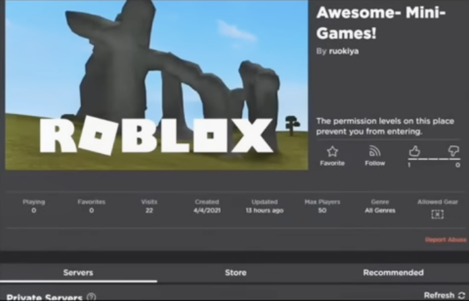The height and width of the screenshot is (301, 469).
Task: Click the dislike count 0
Action: (458, 165)
